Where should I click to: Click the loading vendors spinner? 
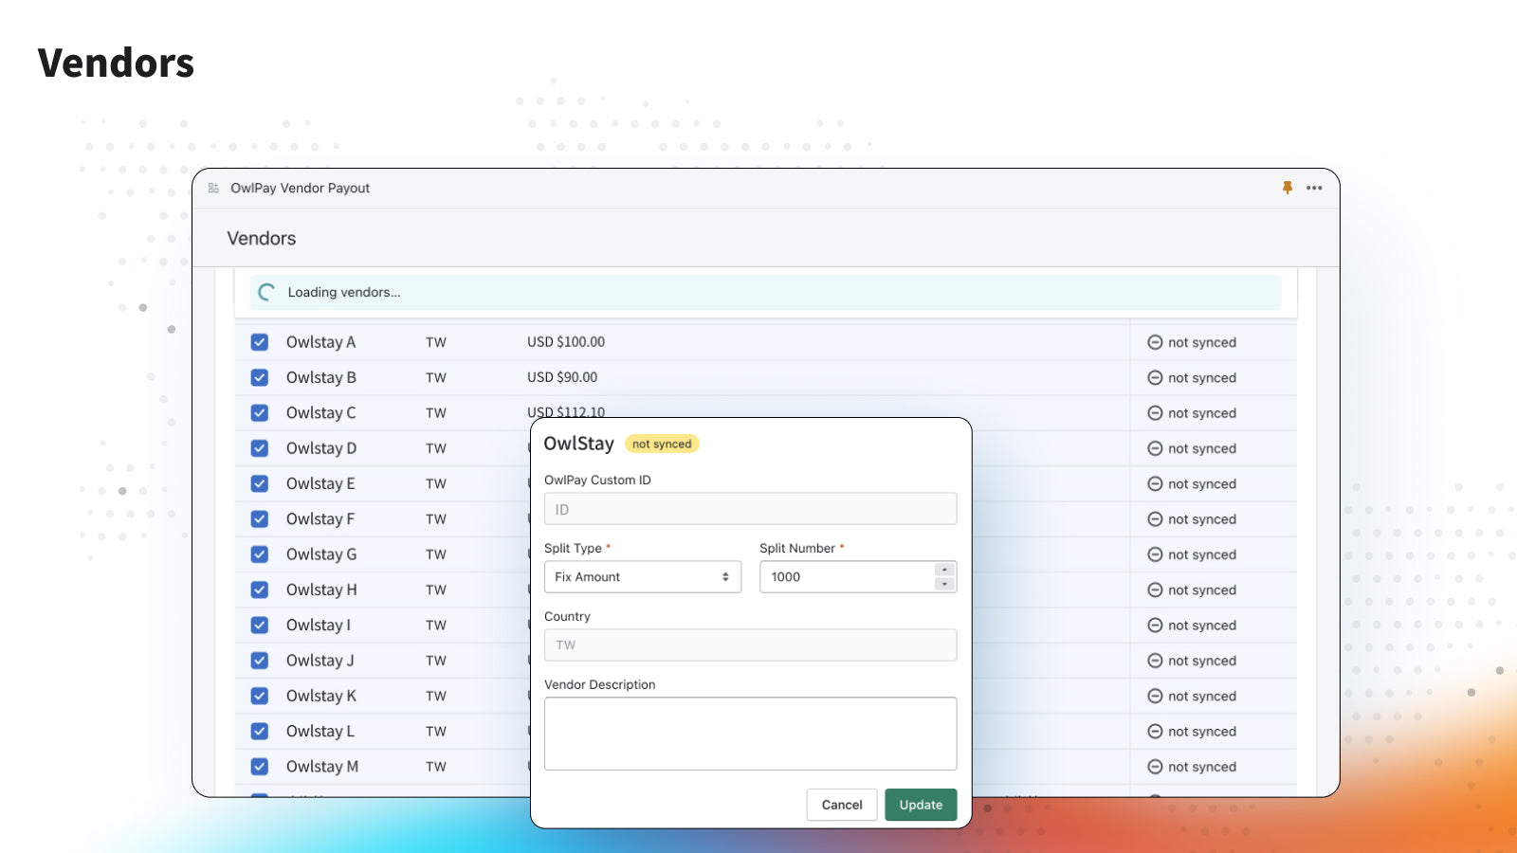(x=265, y=292)
